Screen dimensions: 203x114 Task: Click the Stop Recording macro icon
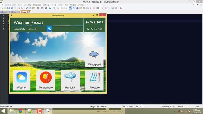click(106, 8)
